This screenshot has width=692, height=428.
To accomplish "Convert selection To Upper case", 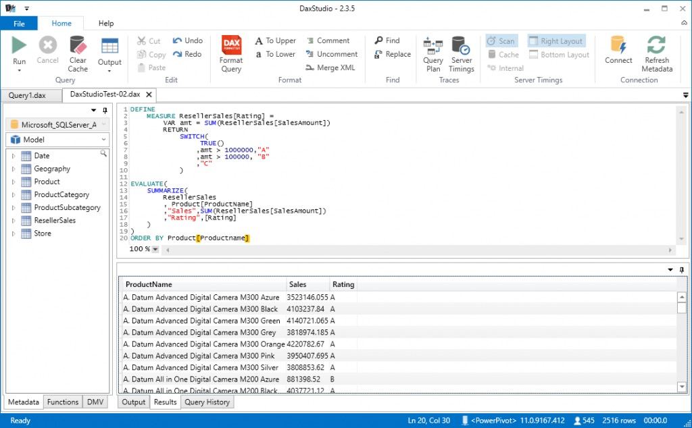I will (x=276, y=41).
